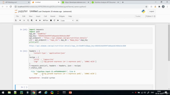Image resolution: width=170 pixels, height=95 pixels.
Task: Open the Kernel menu
Action: pyautogui.click(x=53, y=16)
